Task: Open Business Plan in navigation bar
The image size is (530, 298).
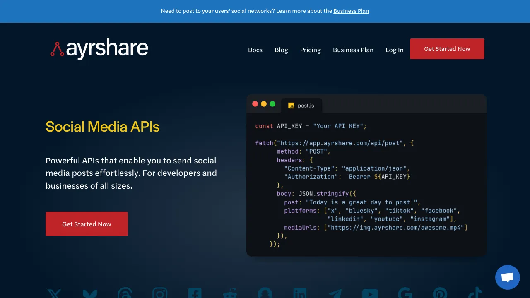Action: coord(353,50)
